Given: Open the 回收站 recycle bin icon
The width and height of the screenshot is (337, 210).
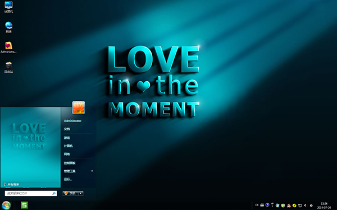Looking at the screenshot, I should [x=8, y=67].
